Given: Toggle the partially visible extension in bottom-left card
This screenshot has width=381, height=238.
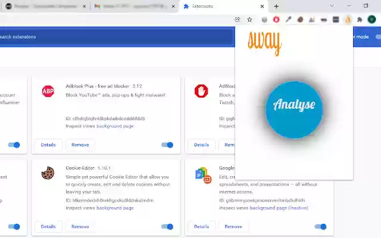Looking at the screenshot, I should (14, 227).
